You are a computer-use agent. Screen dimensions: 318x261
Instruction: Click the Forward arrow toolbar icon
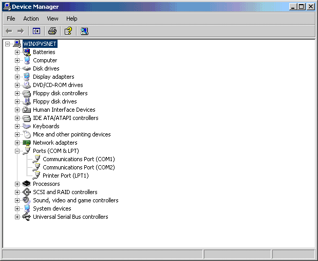pyautogui.click(x=21, y=31)
